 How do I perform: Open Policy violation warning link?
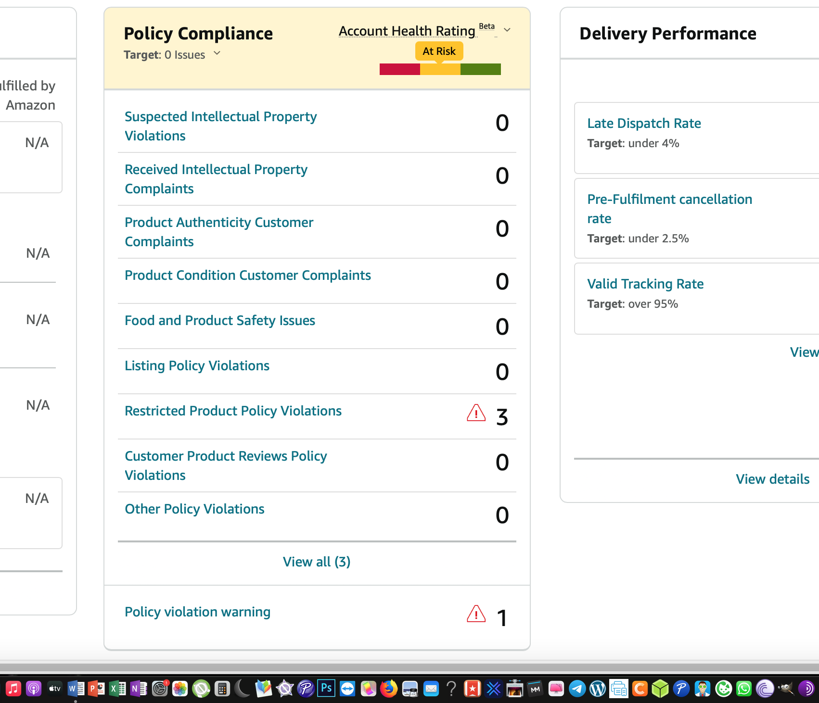click(197, 612)
